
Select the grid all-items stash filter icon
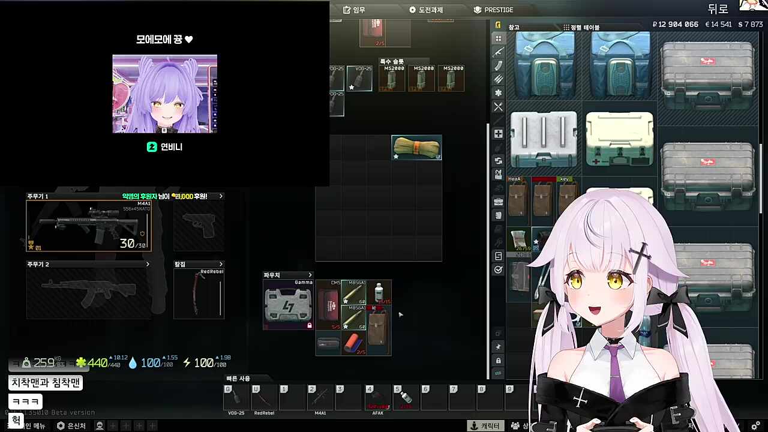pyautogui.click(x=498, y=38)
